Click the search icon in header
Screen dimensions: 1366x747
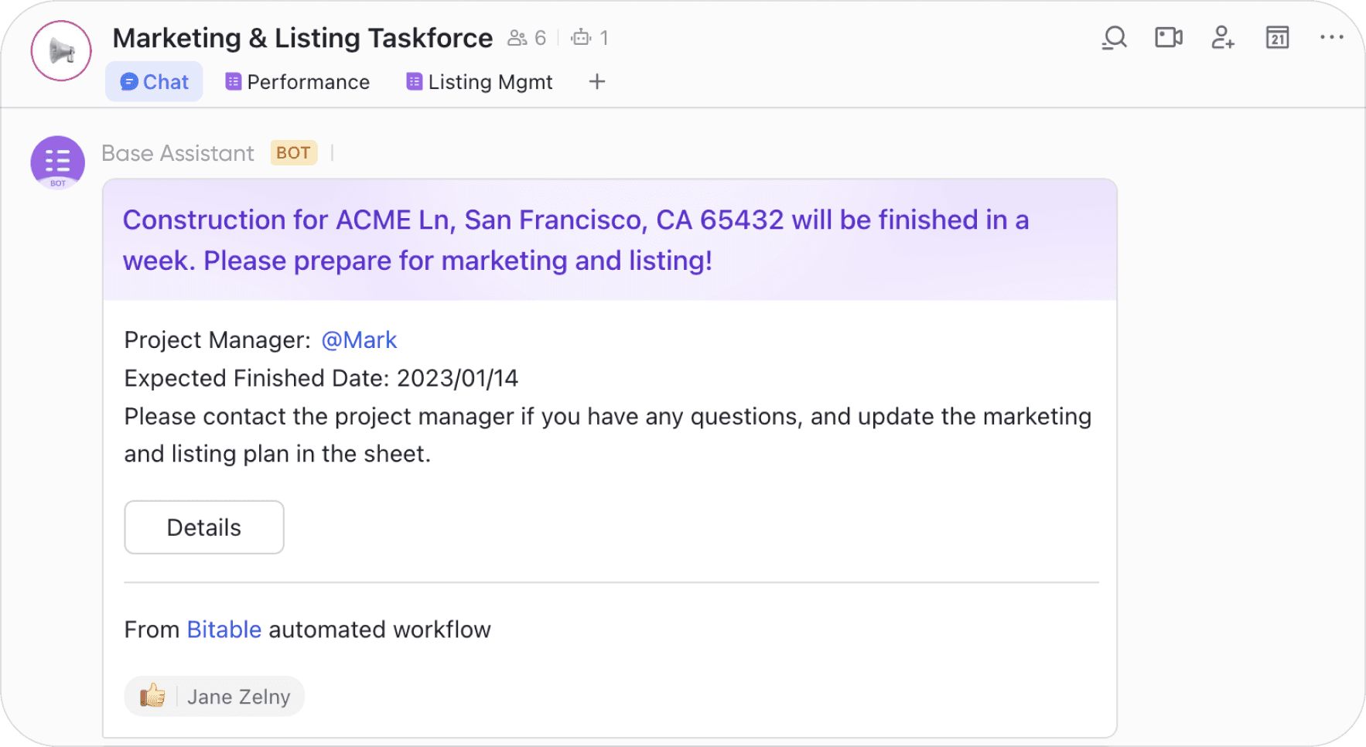[x=1114, y=38]
